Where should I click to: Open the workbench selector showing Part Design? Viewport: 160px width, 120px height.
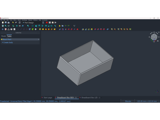click(x=33, y=23)
